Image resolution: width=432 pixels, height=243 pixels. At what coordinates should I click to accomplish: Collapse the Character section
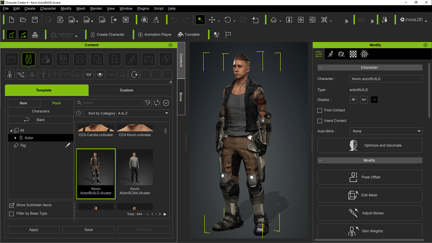(x=320, y=67)
